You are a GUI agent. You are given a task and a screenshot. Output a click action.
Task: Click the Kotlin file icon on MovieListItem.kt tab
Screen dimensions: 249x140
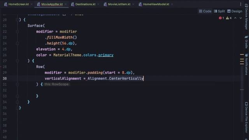(105, 4)
